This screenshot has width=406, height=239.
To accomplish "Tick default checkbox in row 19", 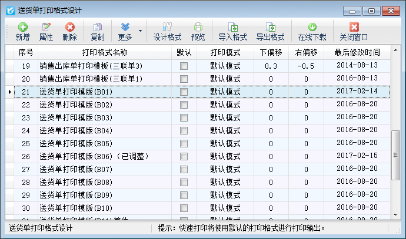I will 184,66.
